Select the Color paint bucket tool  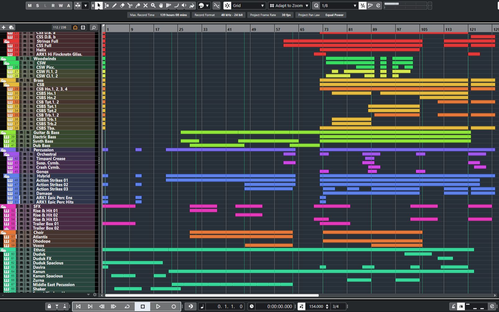coord(192,6)
